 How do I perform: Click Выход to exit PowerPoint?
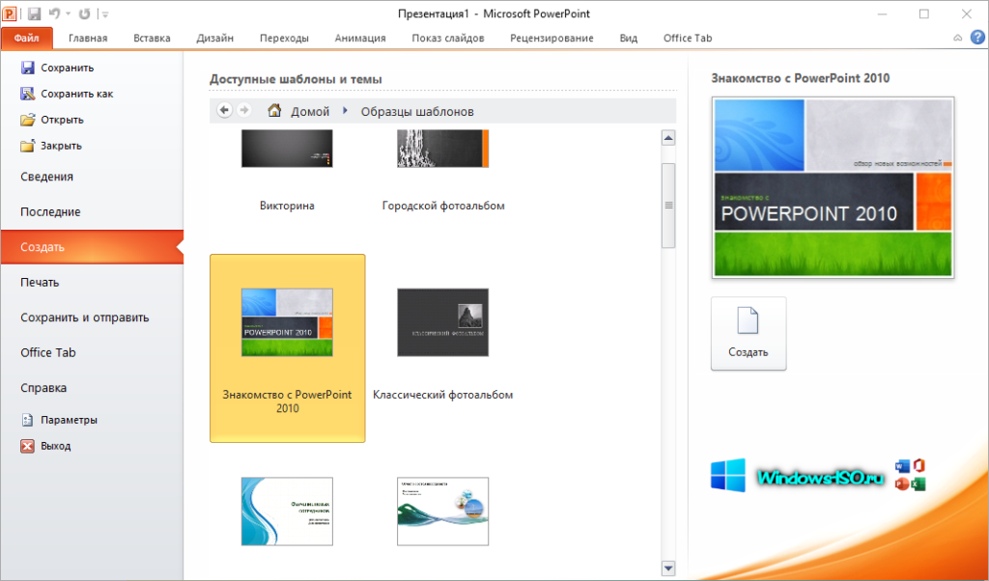(45, 446)
